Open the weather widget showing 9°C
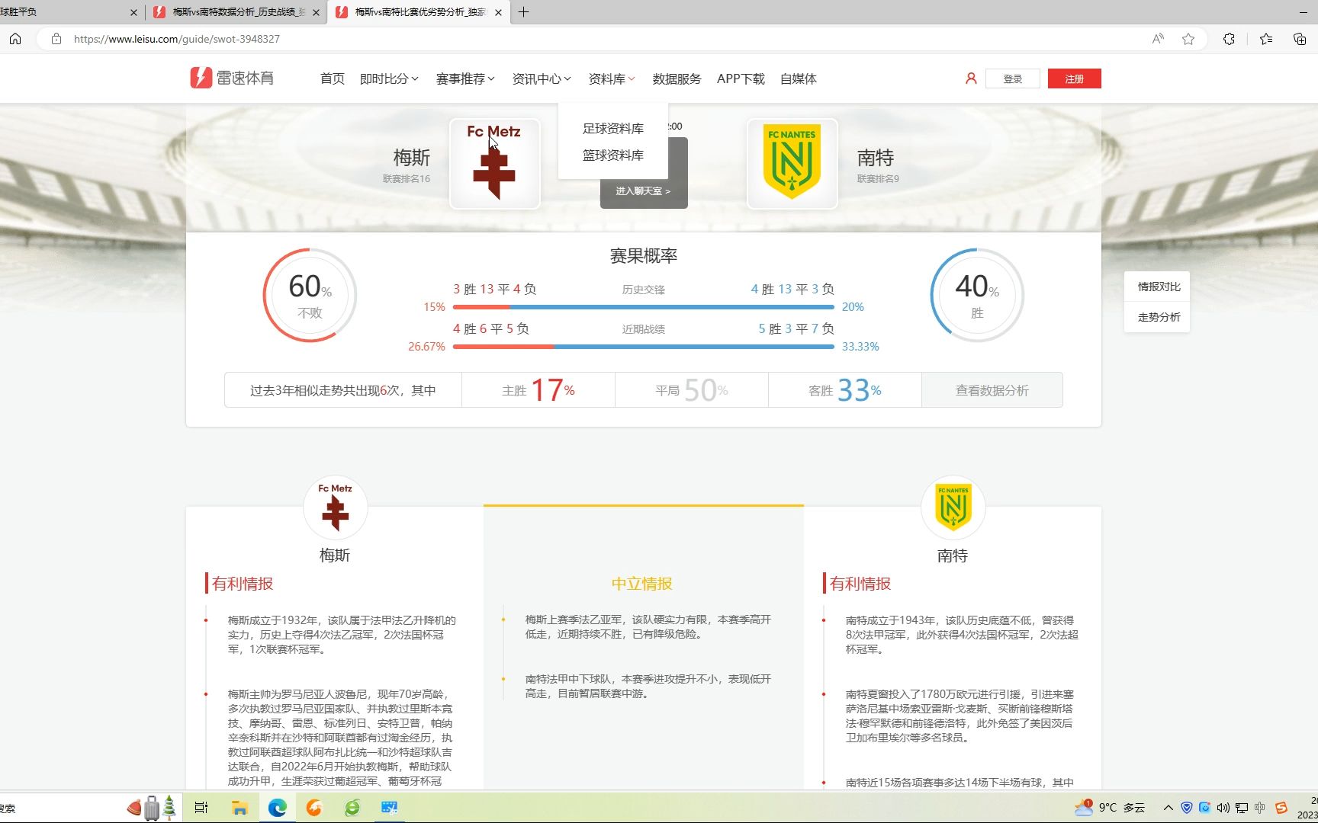This screenshot has height=823, width=1318. [1110, 808]
